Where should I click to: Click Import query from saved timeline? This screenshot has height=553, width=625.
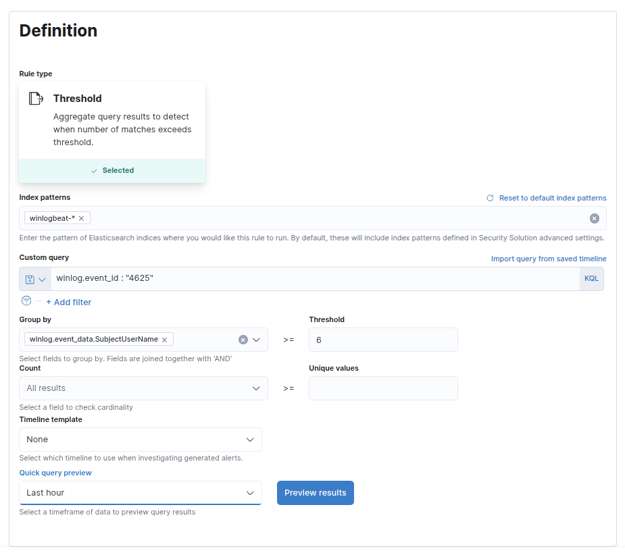pos(548,259)
